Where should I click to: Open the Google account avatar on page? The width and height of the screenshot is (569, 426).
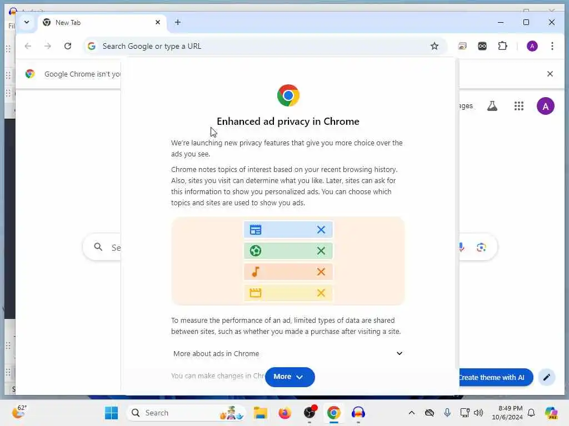(546, 106)
